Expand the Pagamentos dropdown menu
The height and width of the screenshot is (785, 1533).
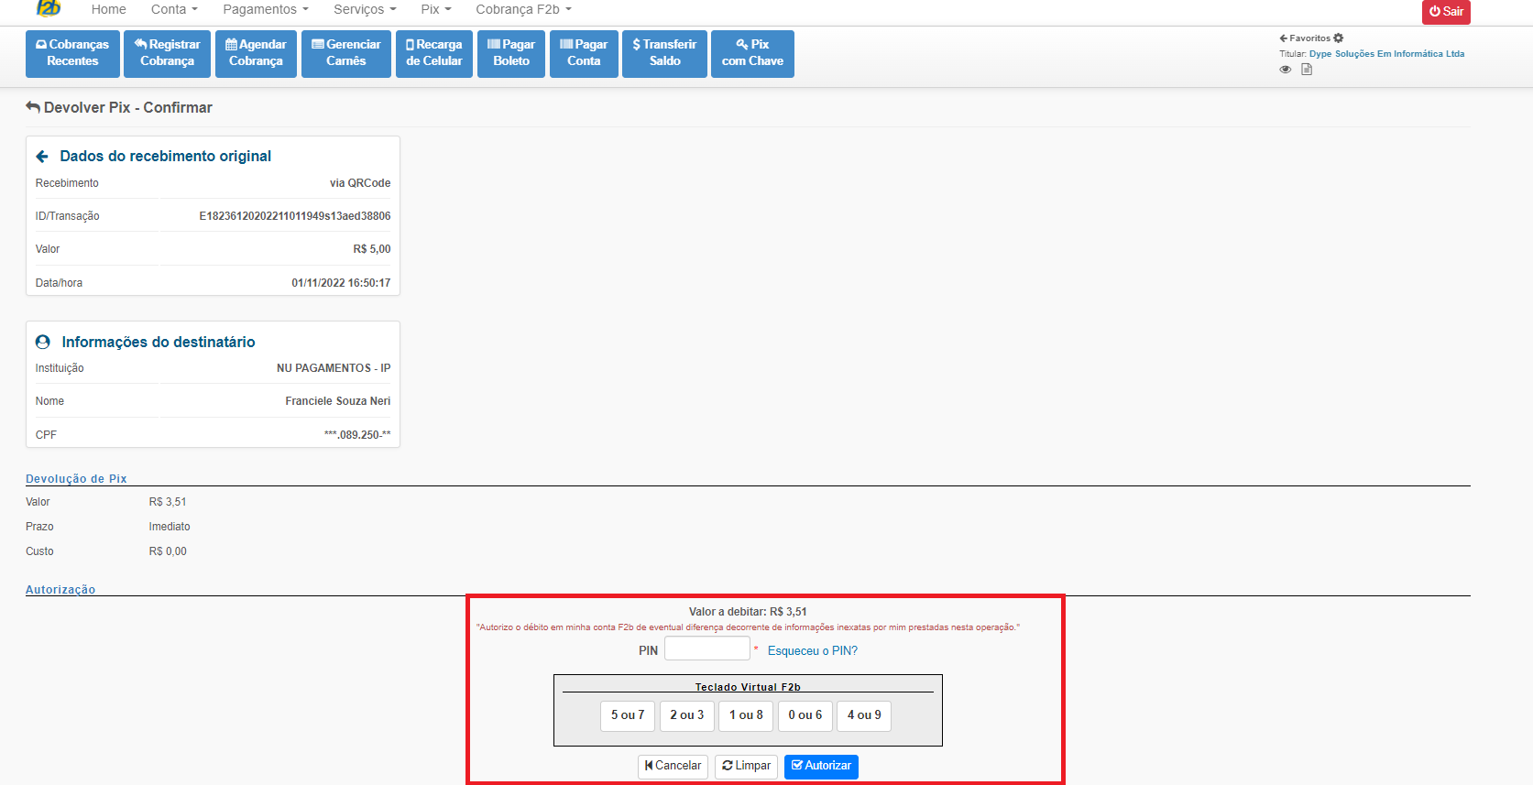coord(266,9)
